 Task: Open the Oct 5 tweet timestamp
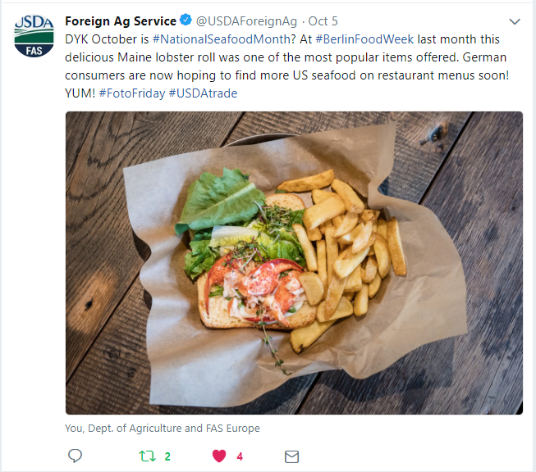(x=323, y=21)
